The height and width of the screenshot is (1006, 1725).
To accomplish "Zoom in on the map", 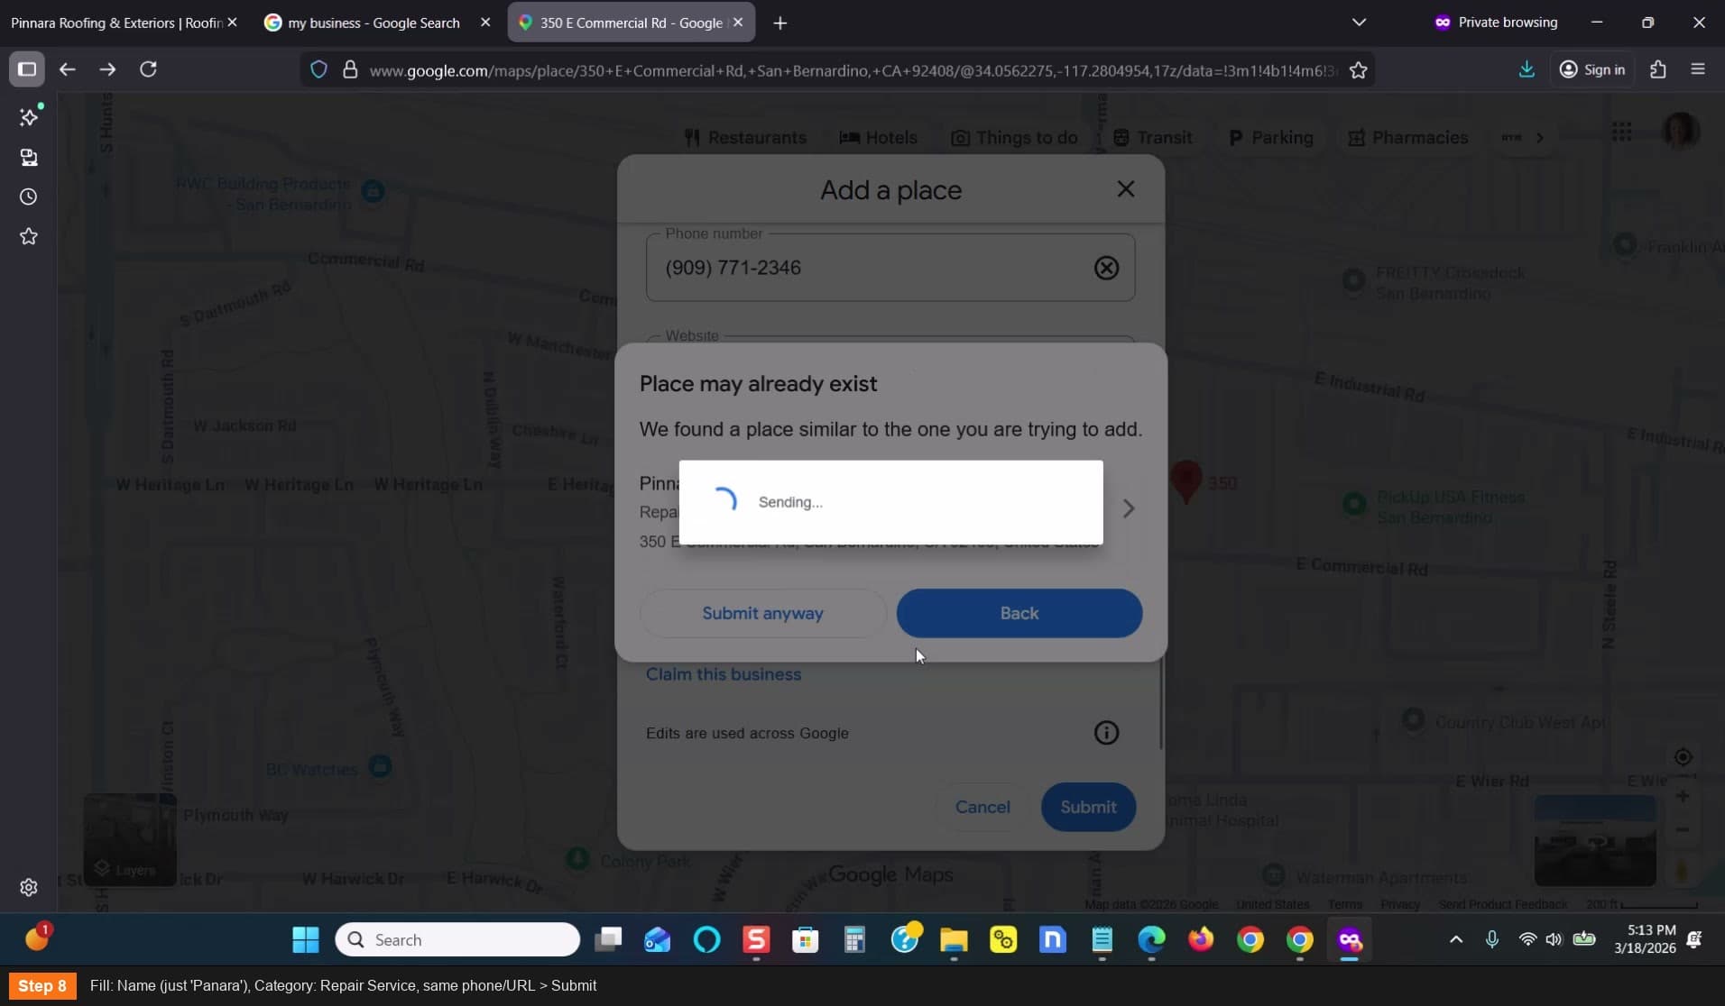I will [x=1683, y=796].
